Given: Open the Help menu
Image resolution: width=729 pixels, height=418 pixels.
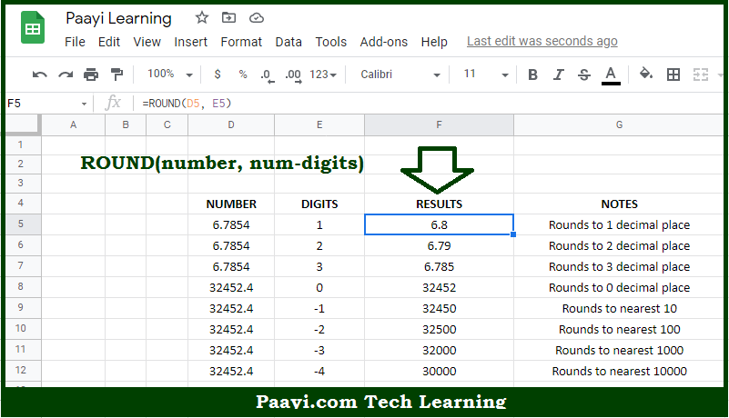Looking at the screenshot, I should pos(434,42).
